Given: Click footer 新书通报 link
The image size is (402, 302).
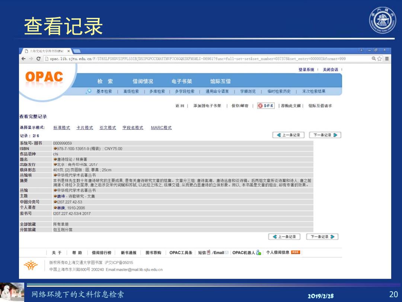Looking at the screenshot, I should 129,253.
